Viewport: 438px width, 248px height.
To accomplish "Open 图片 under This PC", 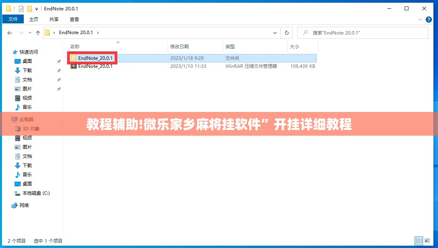I will coord(27,147).
